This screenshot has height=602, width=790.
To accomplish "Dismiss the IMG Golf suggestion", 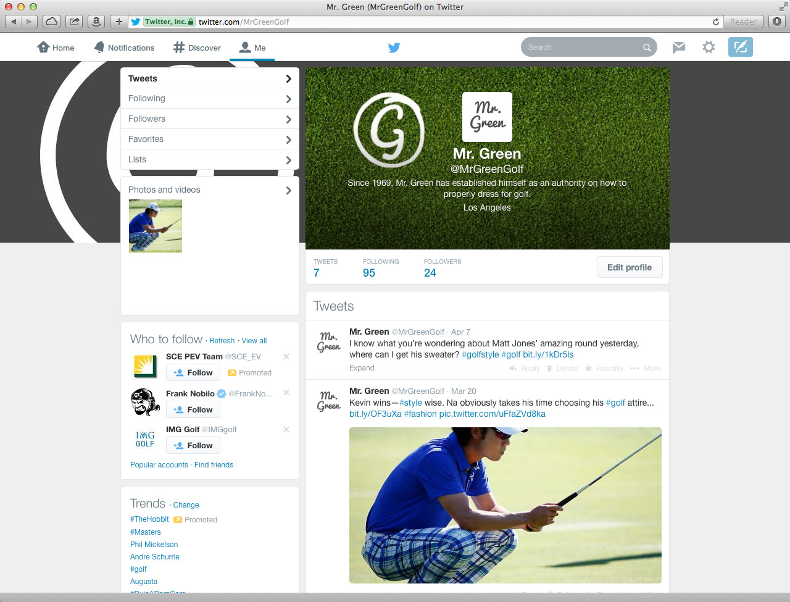I will pos(286,430).
